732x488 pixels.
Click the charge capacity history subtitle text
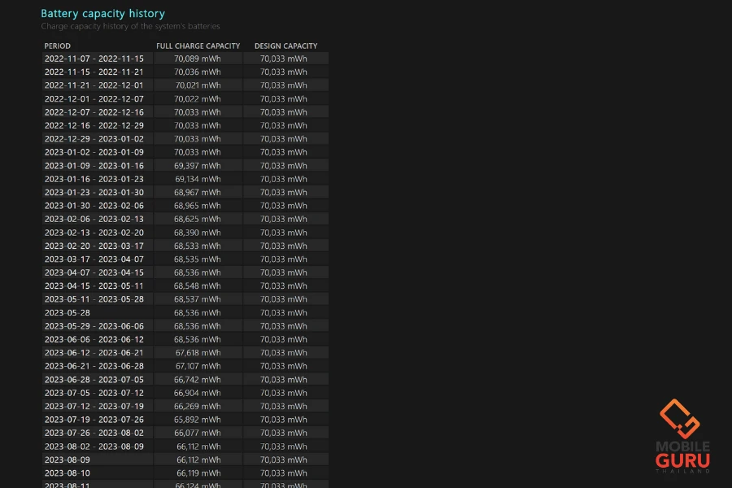[x=130, y=27]
